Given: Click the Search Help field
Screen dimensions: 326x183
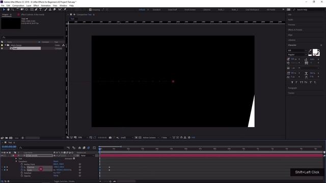Looking at the screenshot, I should click(309, 10).
